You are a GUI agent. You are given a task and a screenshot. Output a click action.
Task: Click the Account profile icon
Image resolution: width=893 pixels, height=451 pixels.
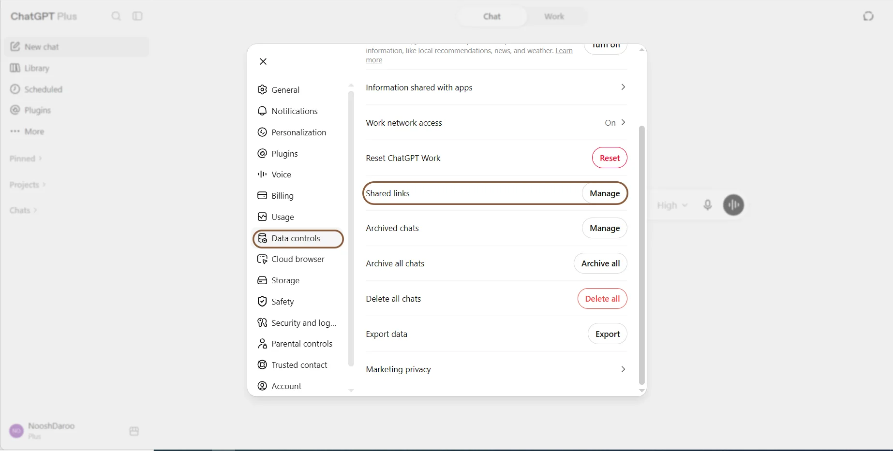pyautogui.click(x=262, y=386)
